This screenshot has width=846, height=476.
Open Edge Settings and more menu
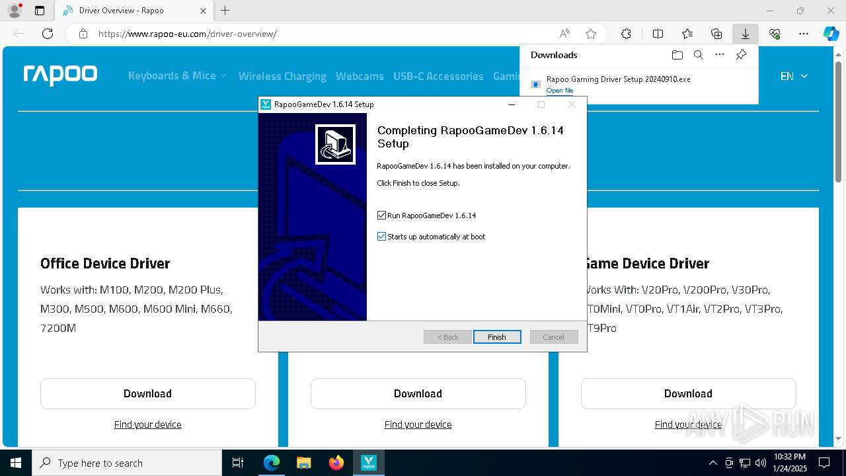pos(804,34)
